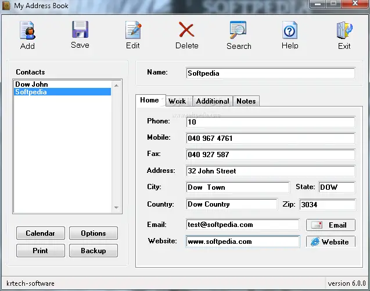Click the Zip field
Image resolution: width=370 pixels, height=291 pixels.
327,204
